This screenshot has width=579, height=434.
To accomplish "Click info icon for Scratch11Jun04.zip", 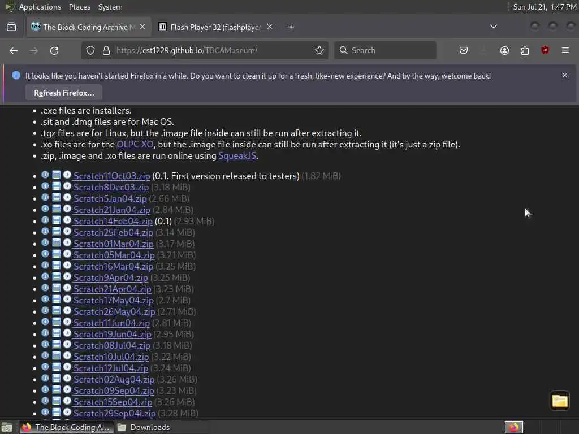I will 45,322.
